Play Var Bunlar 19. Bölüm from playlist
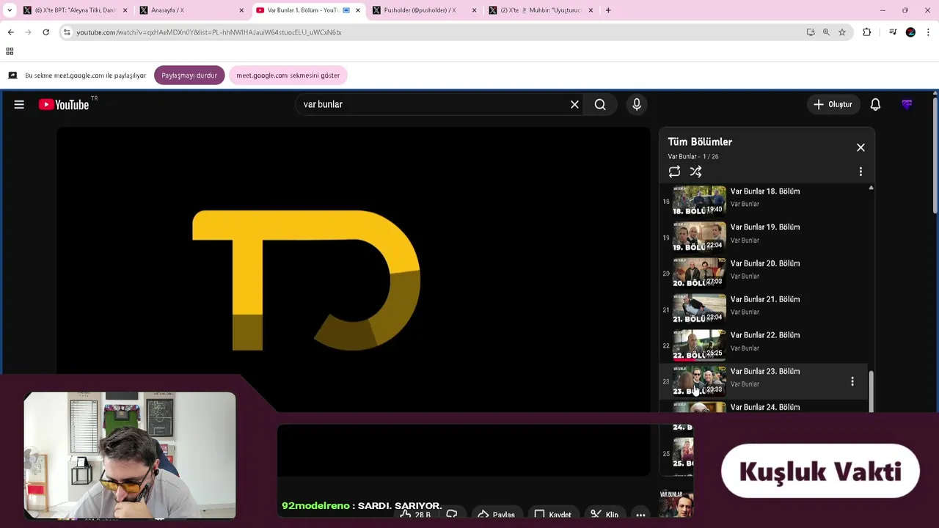The image size is (939, 528). click(763, 237)
